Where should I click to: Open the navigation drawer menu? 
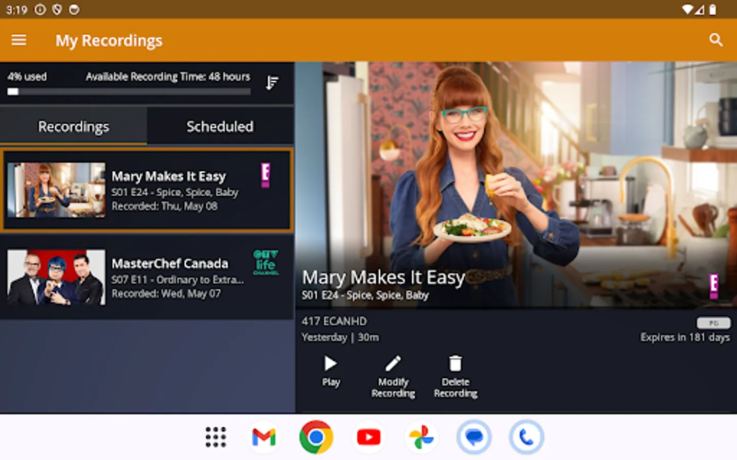tap(19, 40)
